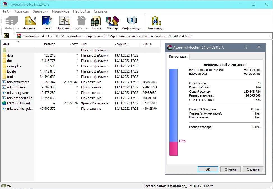Click the mkvinfo.exe file icon

[x=4, y=87]
